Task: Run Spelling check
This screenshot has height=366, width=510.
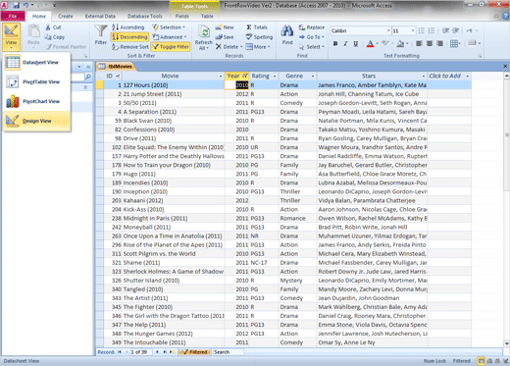Action: click(259, 37)
